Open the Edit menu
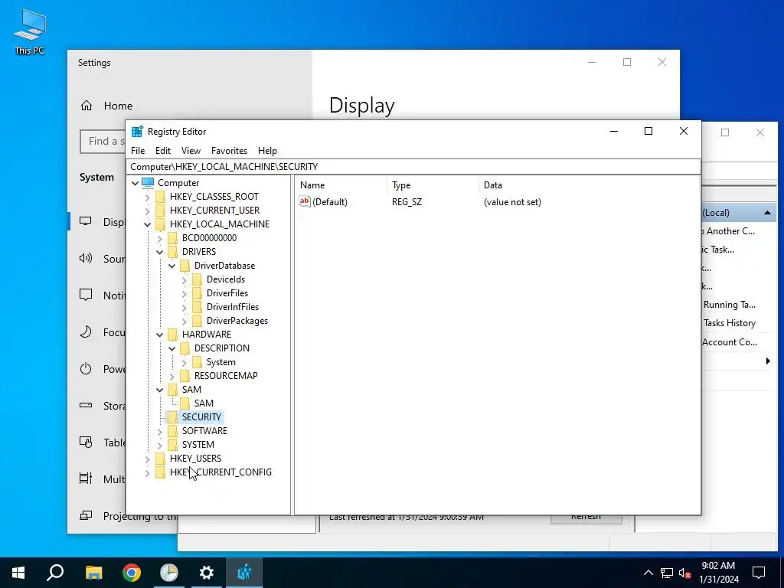This screenshot has width=784, height=588. [x=163, y=151]
